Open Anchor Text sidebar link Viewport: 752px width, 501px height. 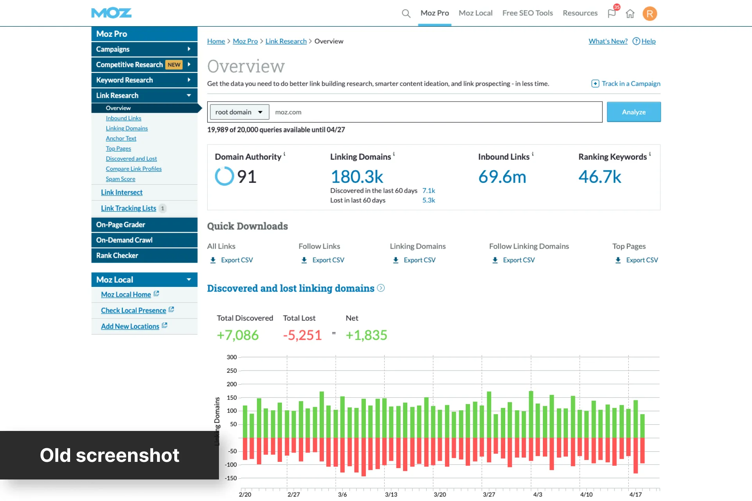121,139
